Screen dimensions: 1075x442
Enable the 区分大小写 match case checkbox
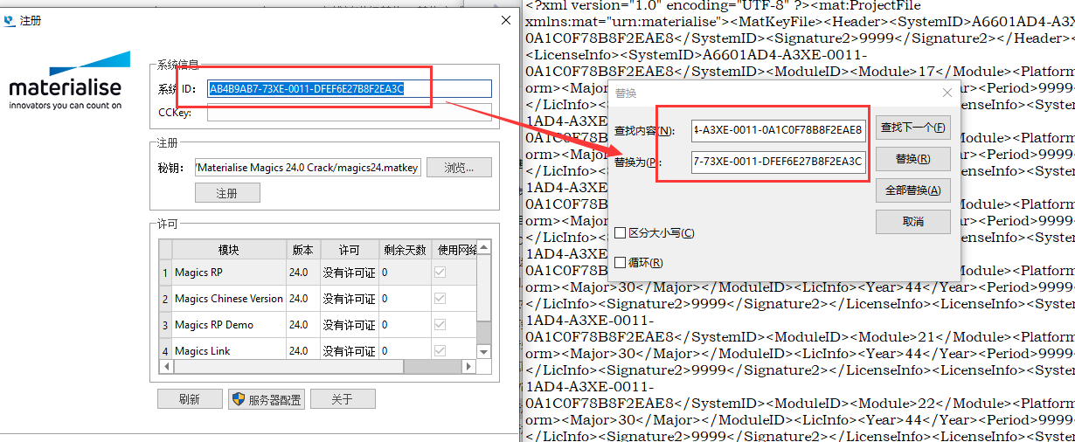point(621,233)
